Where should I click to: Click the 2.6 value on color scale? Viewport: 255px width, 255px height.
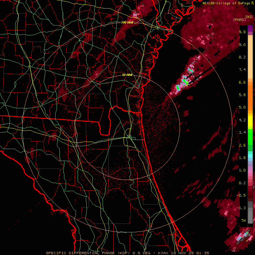tap(242, 145)
